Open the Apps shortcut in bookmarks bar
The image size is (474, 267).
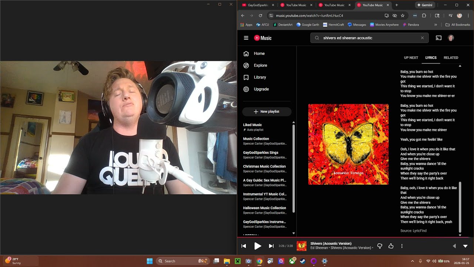[246, 25]
